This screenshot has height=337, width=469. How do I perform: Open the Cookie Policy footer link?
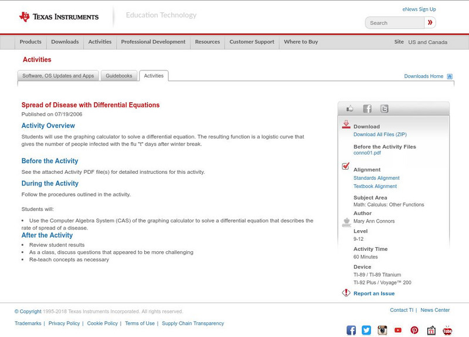pyautogui.click(x=102, y=323)
